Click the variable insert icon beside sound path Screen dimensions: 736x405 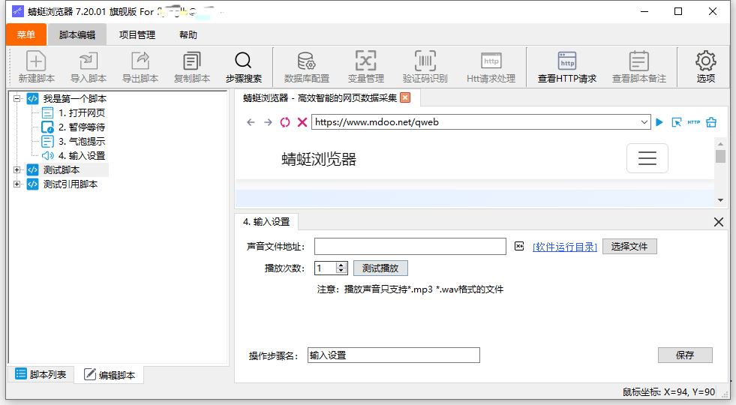518,247
